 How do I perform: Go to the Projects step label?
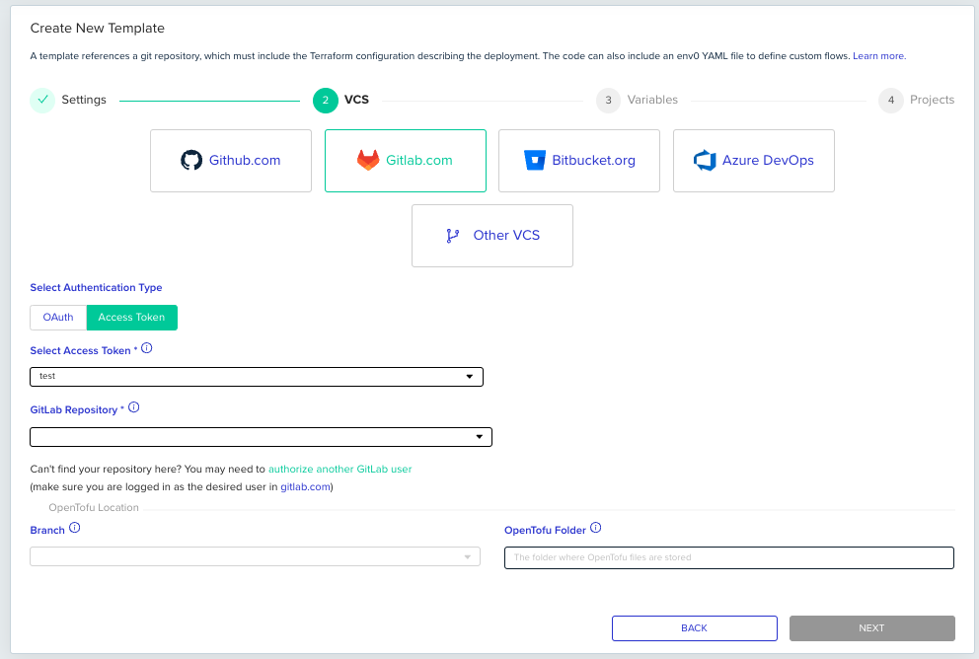tap(932, 100)
